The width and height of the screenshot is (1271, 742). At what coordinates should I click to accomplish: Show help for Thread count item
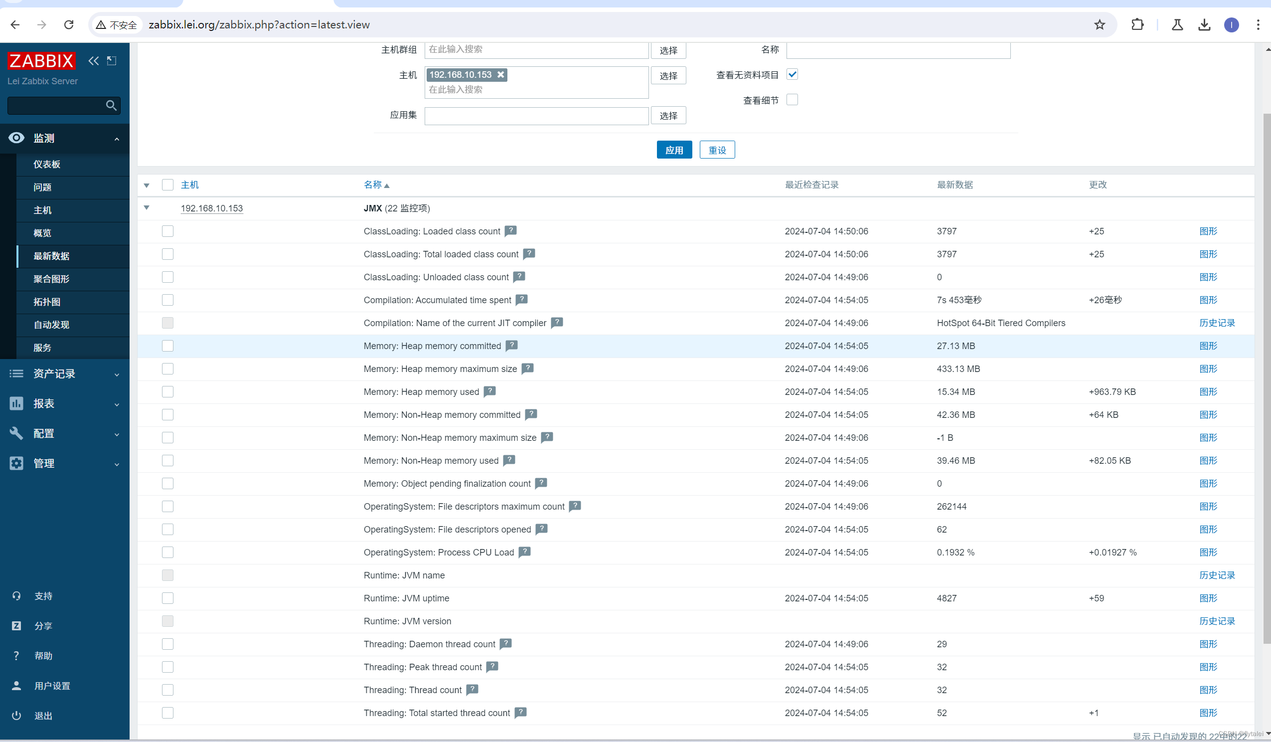[x=472, y=690]
